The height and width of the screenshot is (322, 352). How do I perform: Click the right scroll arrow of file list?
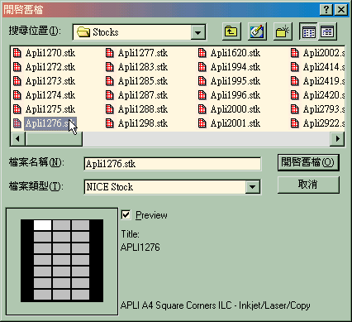coord(337,138)
